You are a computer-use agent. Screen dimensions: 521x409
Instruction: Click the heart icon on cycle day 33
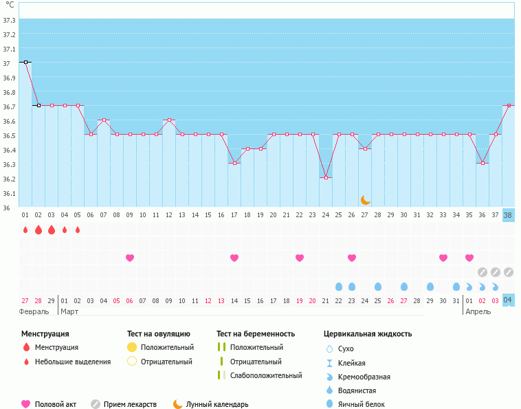[x=443, y=258]
